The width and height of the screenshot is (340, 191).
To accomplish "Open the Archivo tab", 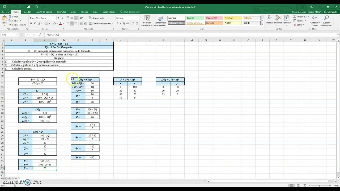I will tap(5, 12).
